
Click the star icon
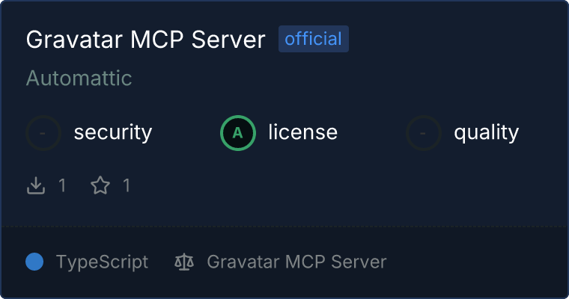coord(100,185)
